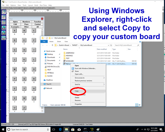This screenshot has width=165, height=132.
Task: Show the Numbers key category
Action: pyautogui.click(x=26, y=22)
